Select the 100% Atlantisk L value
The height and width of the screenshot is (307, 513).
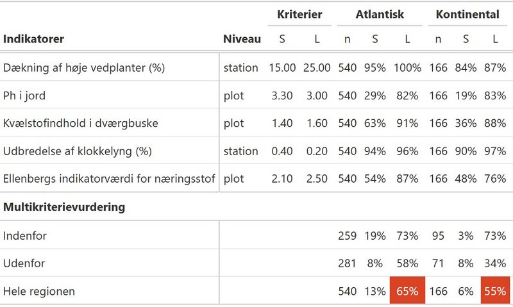click(407, 68)
